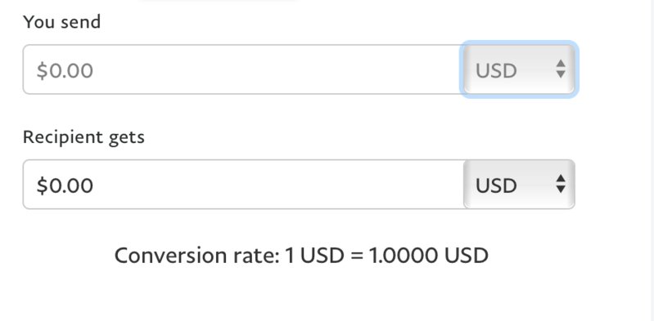Click the "Recipient gets" label
This screenshot has width=654, height=321.
pyautogui.click(x=83, y=137)
